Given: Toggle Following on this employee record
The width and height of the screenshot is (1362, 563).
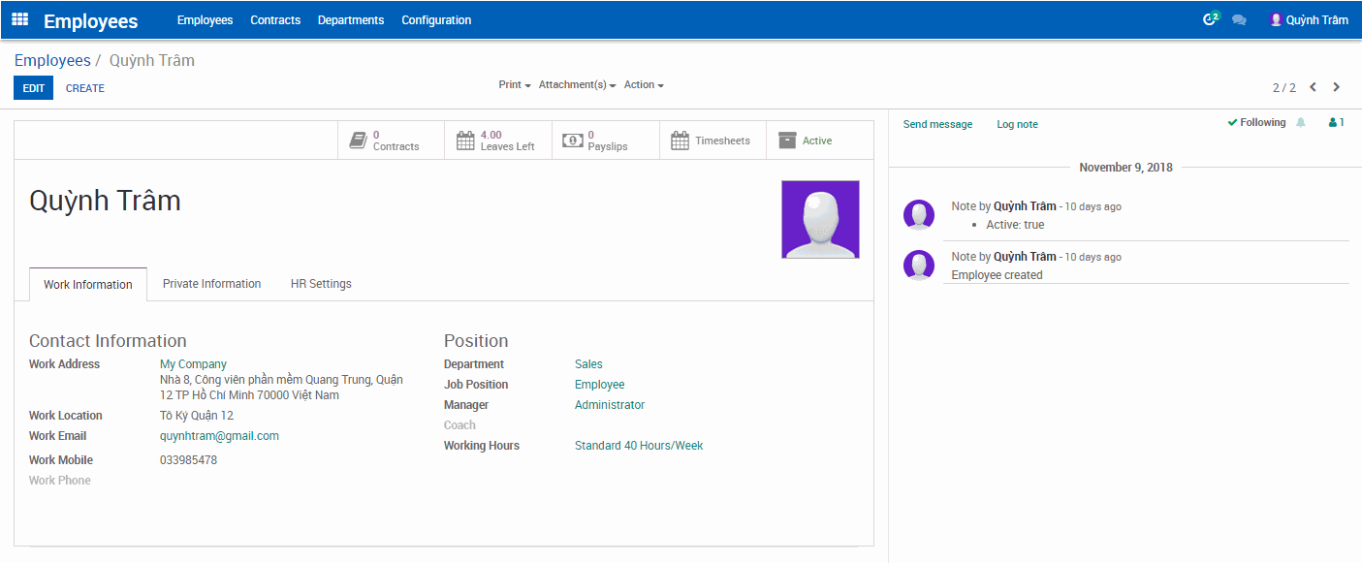Looking at the screenshot, I should tap(1257, 123).
